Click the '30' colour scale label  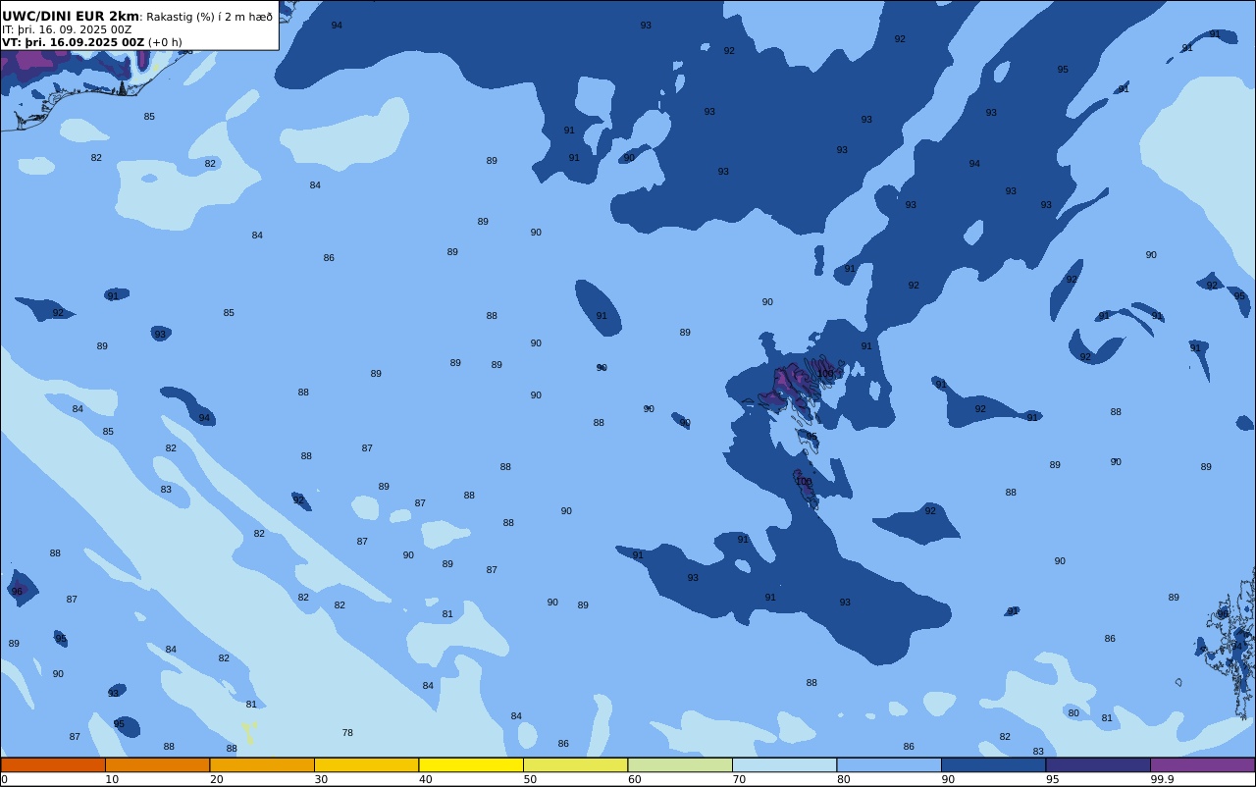(321, 779)
